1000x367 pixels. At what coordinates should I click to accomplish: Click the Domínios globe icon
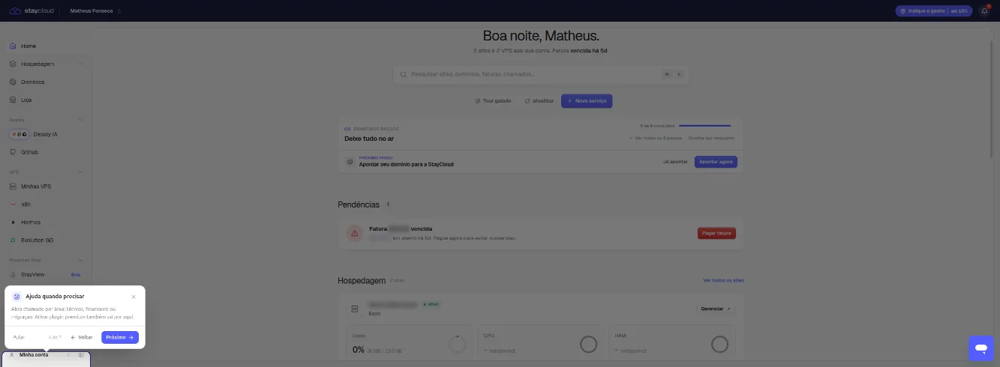(x=13, y=82)
